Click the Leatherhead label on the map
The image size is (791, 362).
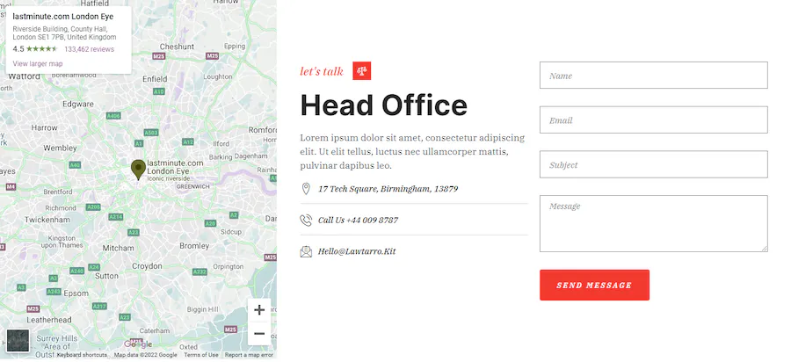(49, 320)
